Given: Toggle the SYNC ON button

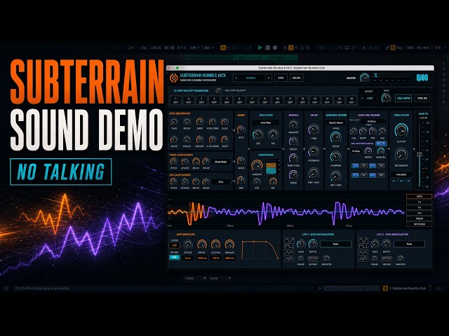Looking at the screenshot, I should click(422, 98).
